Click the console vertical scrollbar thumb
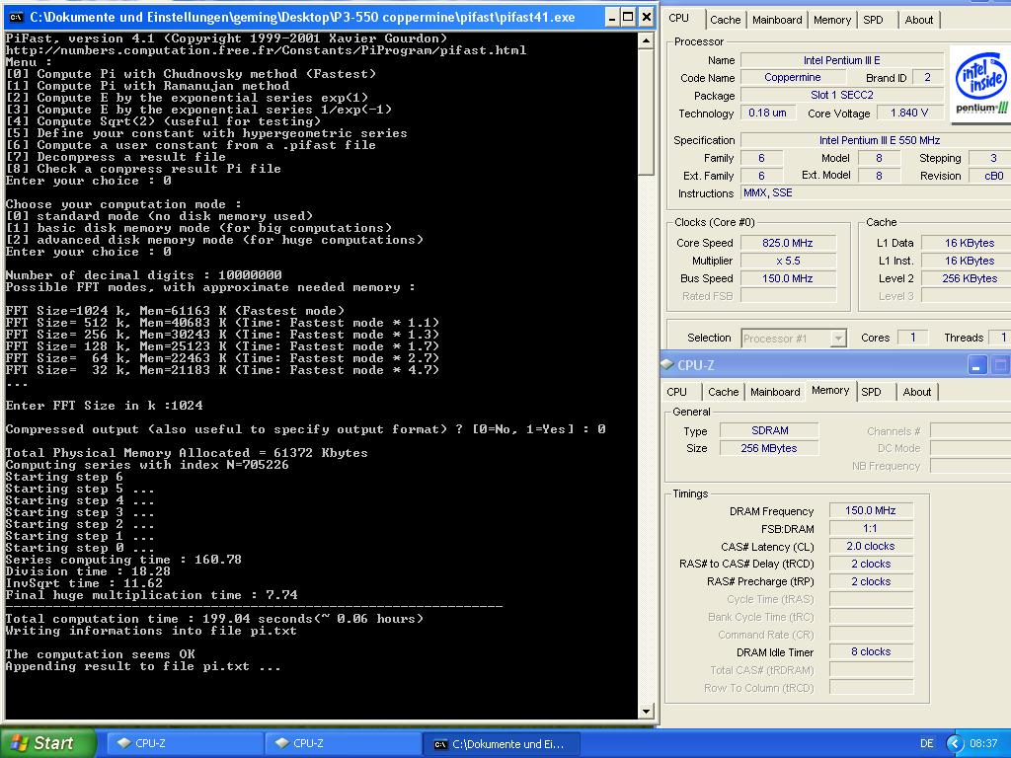The image size is (1011, 758). (646, 113)
